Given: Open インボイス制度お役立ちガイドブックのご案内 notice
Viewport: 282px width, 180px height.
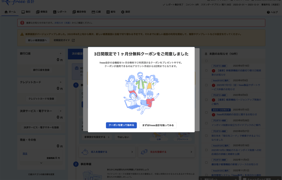Looking at the screenshot, I should pyautogui.click(x=236, y=125).
